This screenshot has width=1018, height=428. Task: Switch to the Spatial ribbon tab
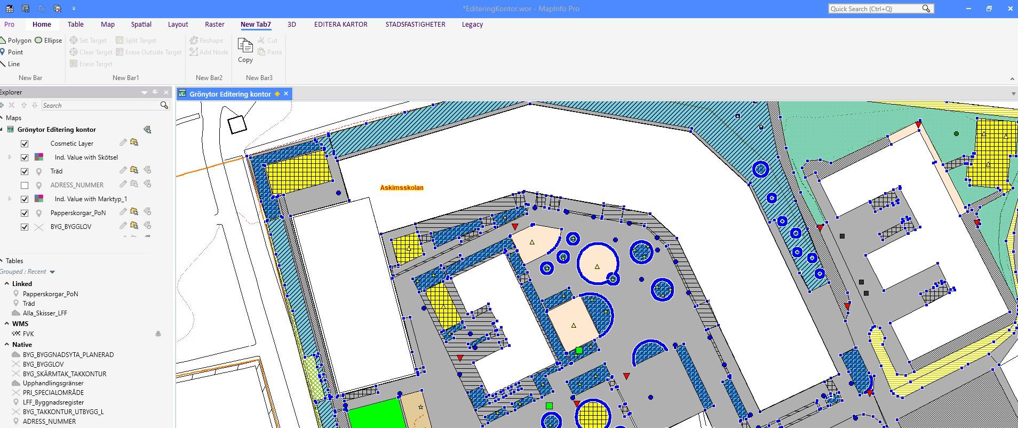click(x=141, y=25)
